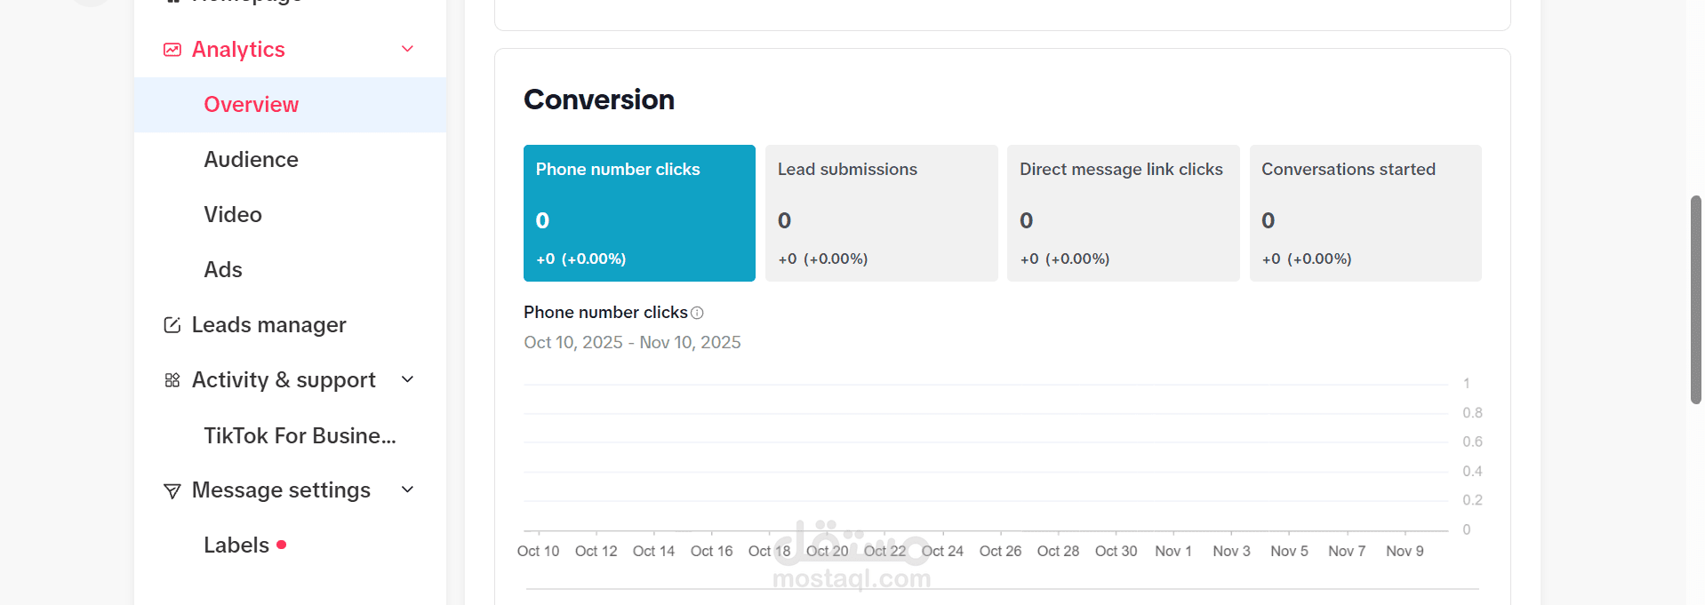Image resolution: width=1705 pixels, height=605 pixels.
Task: Select the Conversations started metric card
Action: click(x=1365, y=213)
